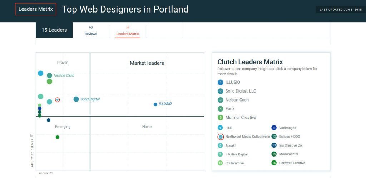Click the circled number 7 legend badge

220,137
